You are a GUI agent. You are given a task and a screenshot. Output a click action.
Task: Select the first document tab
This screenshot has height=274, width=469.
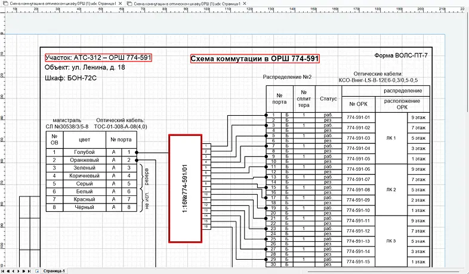tap(58, 3)
